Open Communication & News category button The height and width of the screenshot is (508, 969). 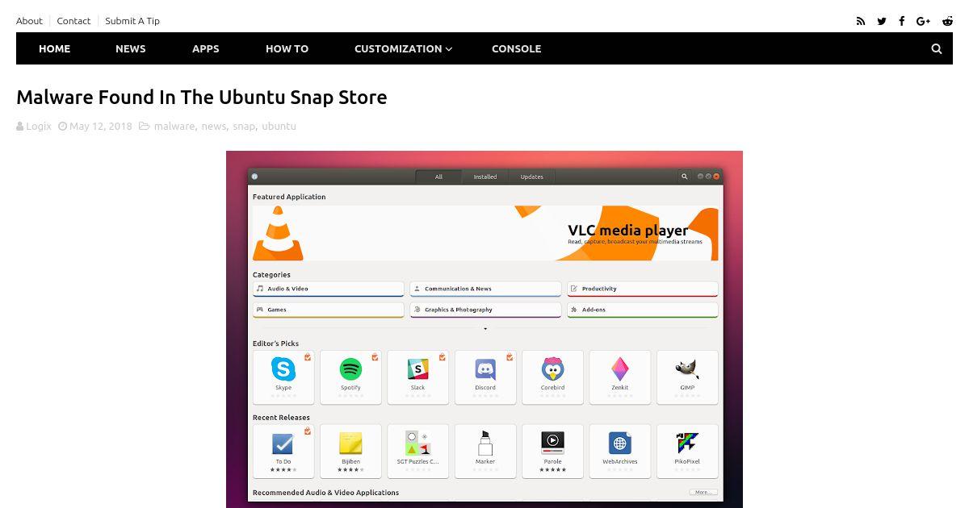[x=485, y=289]
